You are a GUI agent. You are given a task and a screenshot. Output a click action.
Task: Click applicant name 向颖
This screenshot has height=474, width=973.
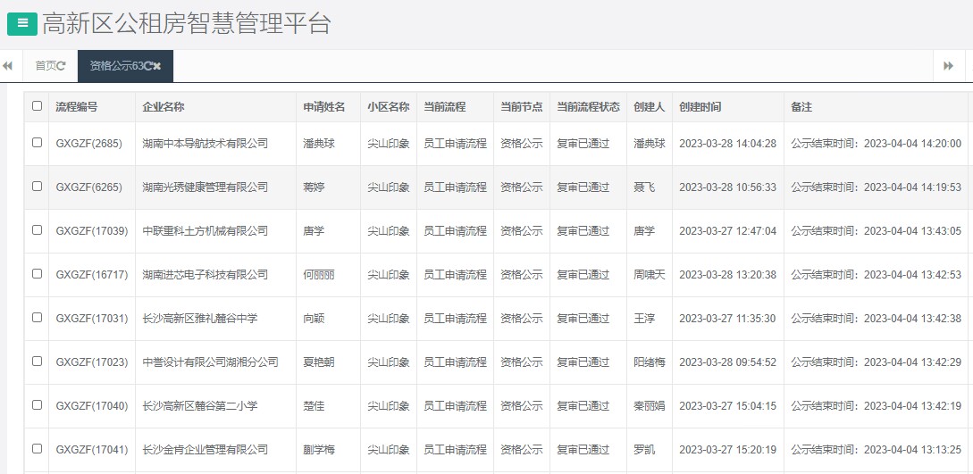coord(314,319)
